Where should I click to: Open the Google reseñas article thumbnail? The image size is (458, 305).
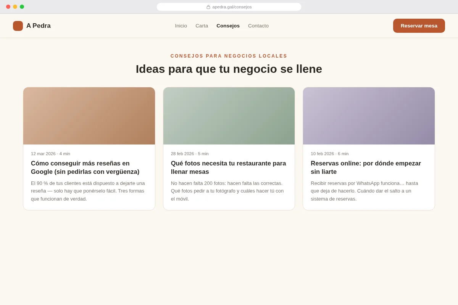(x=89, y=116)
